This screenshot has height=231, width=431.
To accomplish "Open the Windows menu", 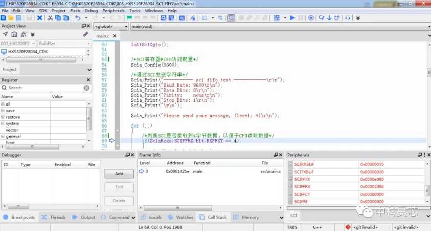I will [x=154, y=11].
